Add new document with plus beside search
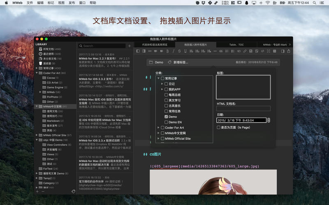The width and height of the screenshot is (329, 205). (130, 46)
